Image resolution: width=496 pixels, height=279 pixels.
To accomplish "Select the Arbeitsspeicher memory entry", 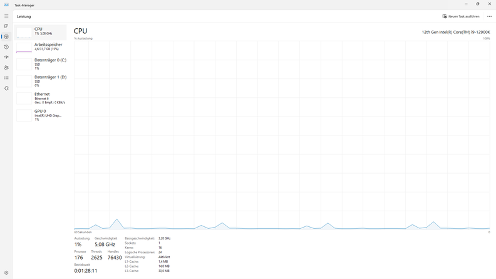I will pos(41,47).
